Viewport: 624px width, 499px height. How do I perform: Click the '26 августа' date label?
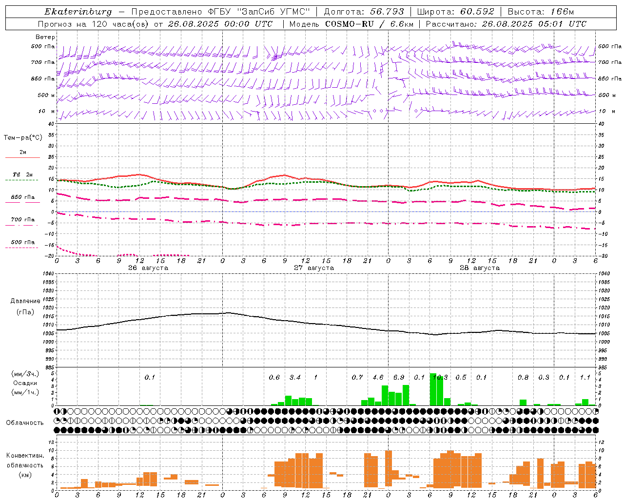148,268
